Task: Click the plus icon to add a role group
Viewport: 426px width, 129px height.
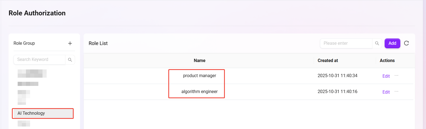Action: pos(70,43)
